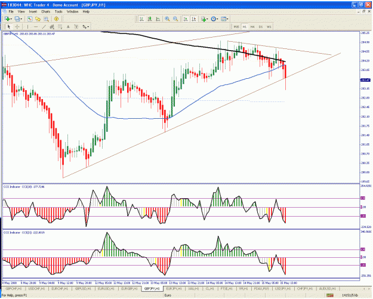Screen dimensions: 373x299
Task: Open the Window menu
Action: (x=72, y=11)
